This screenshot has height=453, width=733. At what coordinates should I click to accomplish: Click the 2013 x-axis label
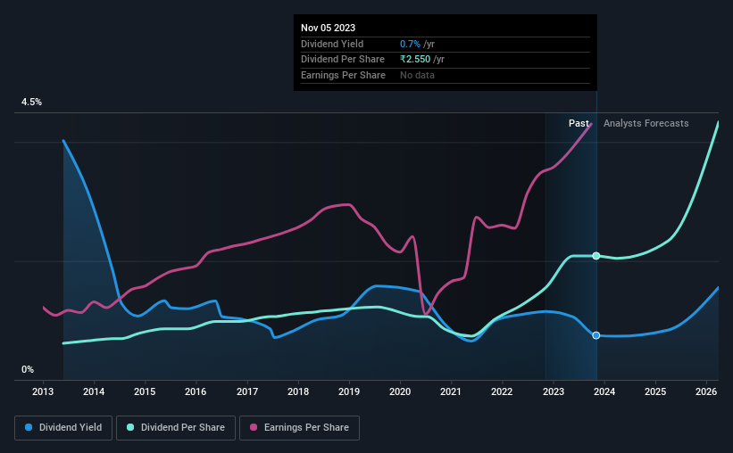click(x=43, y=391)
